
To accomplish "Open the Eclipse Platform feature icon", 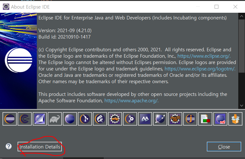I will pos(10,119).
